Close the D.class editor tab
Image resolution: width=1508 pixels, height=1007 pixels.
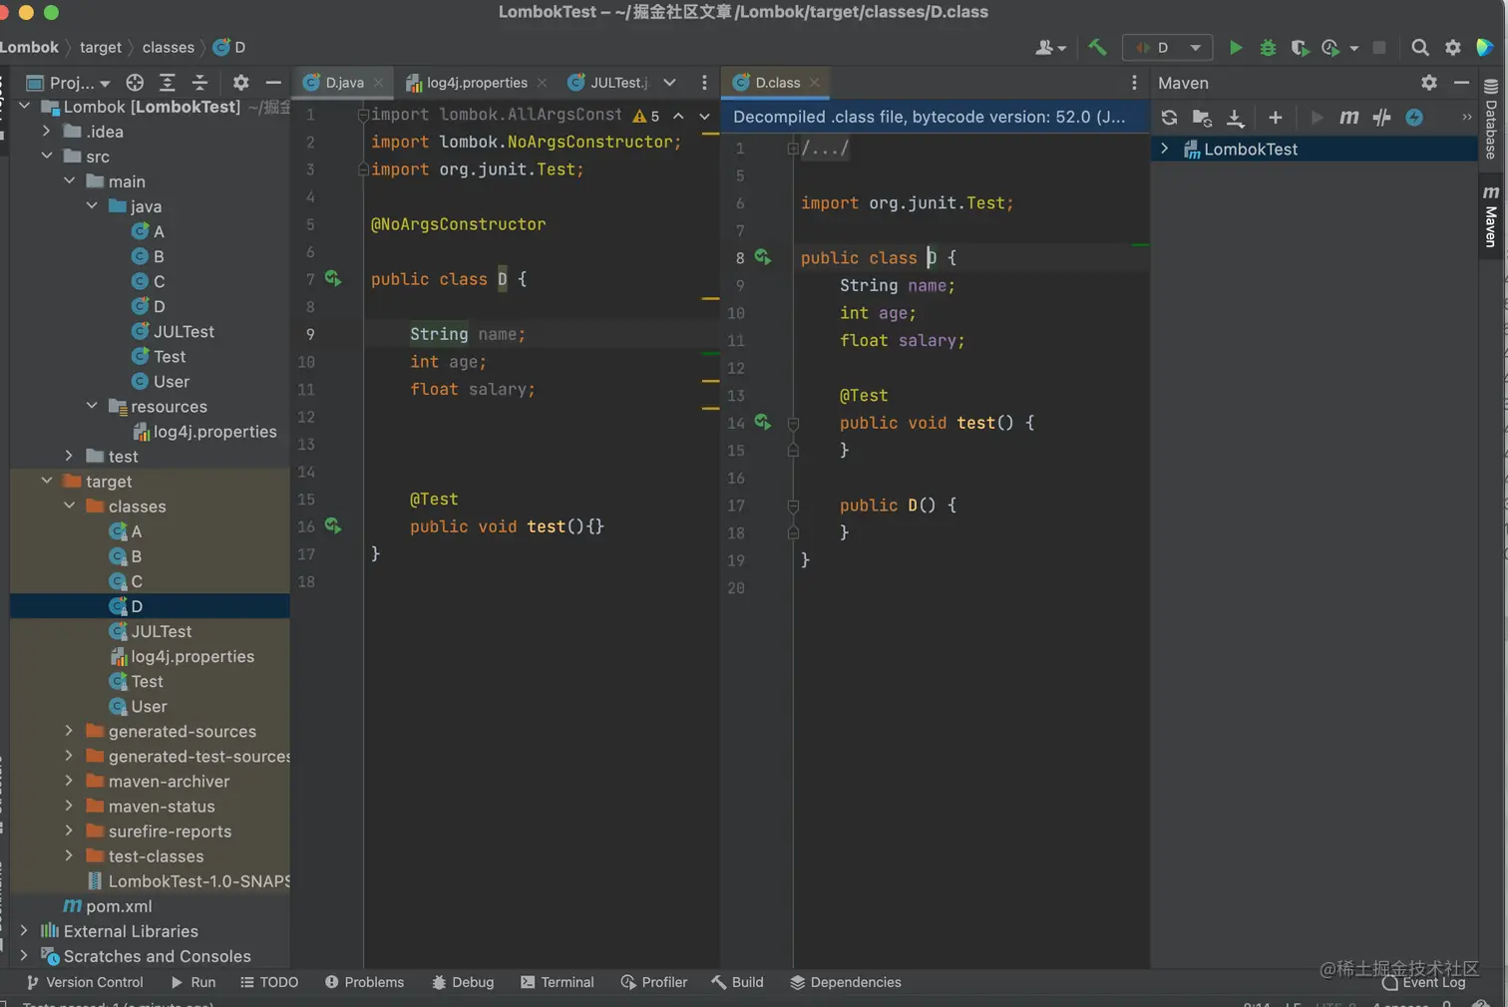tap(815, 83)
